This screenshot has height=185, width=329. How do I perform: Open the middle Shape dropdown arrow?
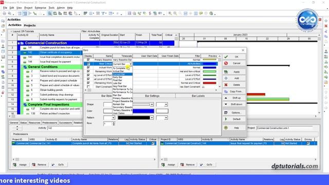pyautogui.click(x=152, y=104)
